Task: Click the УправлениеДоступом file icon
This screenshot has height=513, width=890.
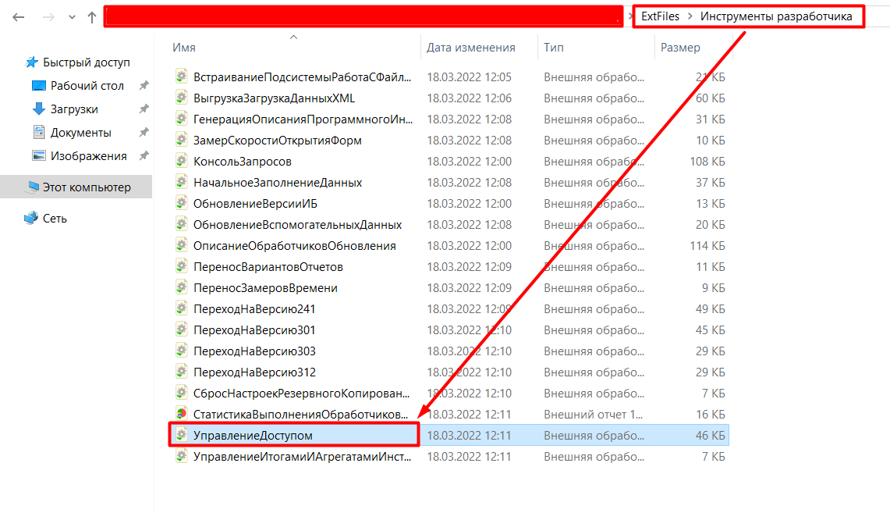Action: tap(181, 435)
